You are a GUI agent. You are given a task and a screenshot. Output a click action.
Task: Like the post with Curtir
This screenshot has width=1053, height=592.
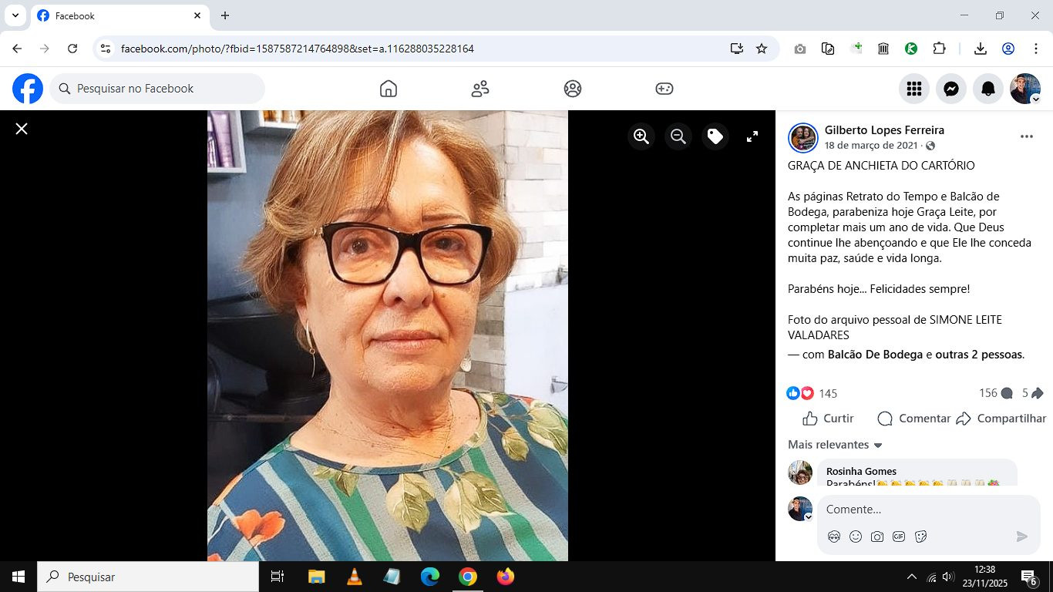tap(828, 419)
